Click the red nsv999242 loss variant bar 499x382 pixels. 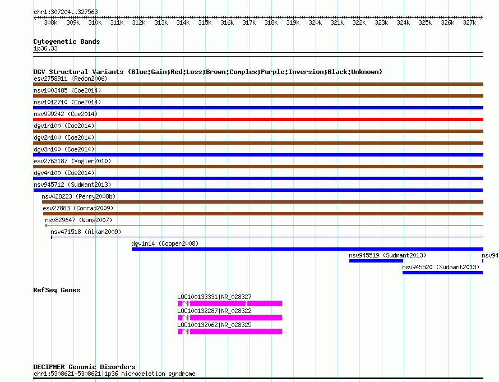[x=258, y=119]
